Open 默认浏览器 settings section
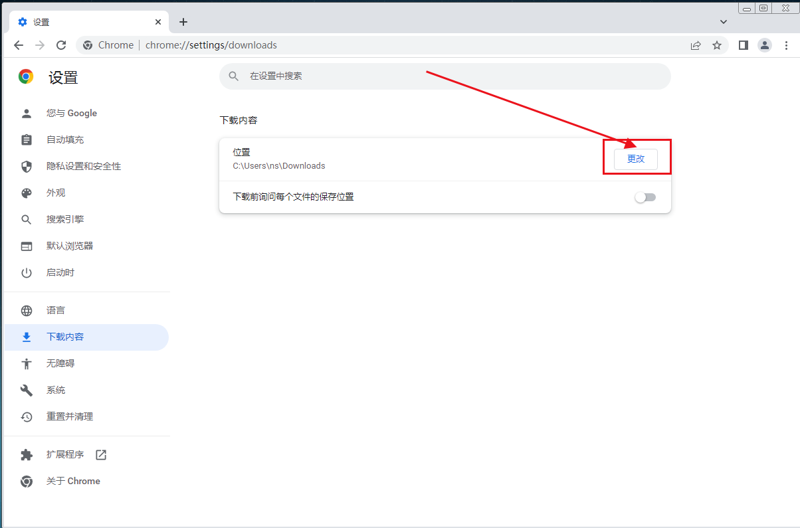The image size is (800, 528). pos(86,246)
